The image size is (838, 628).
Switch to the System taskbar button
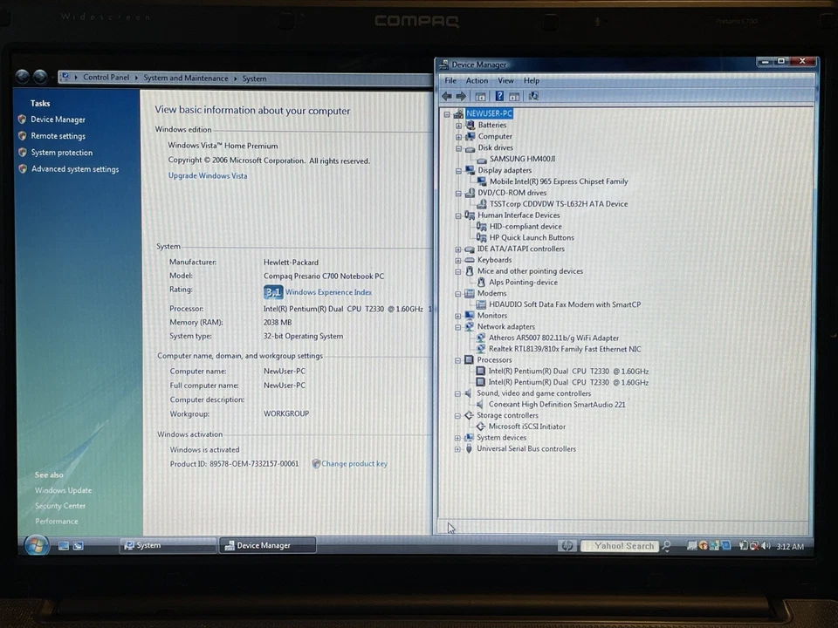(x=168, y=545)
